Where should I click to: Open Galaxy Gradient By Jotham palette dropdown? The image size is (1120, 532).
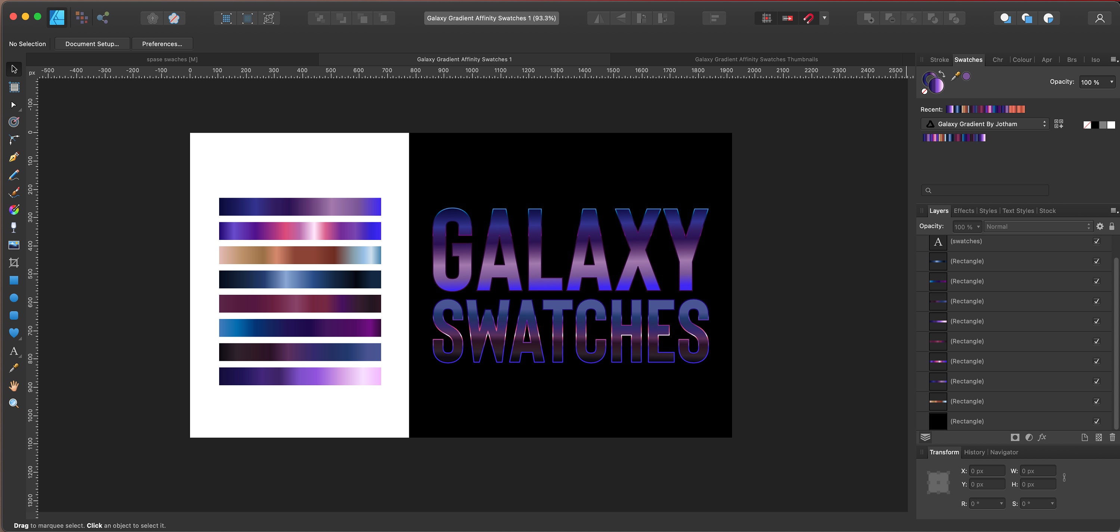(x=985, y=124)
